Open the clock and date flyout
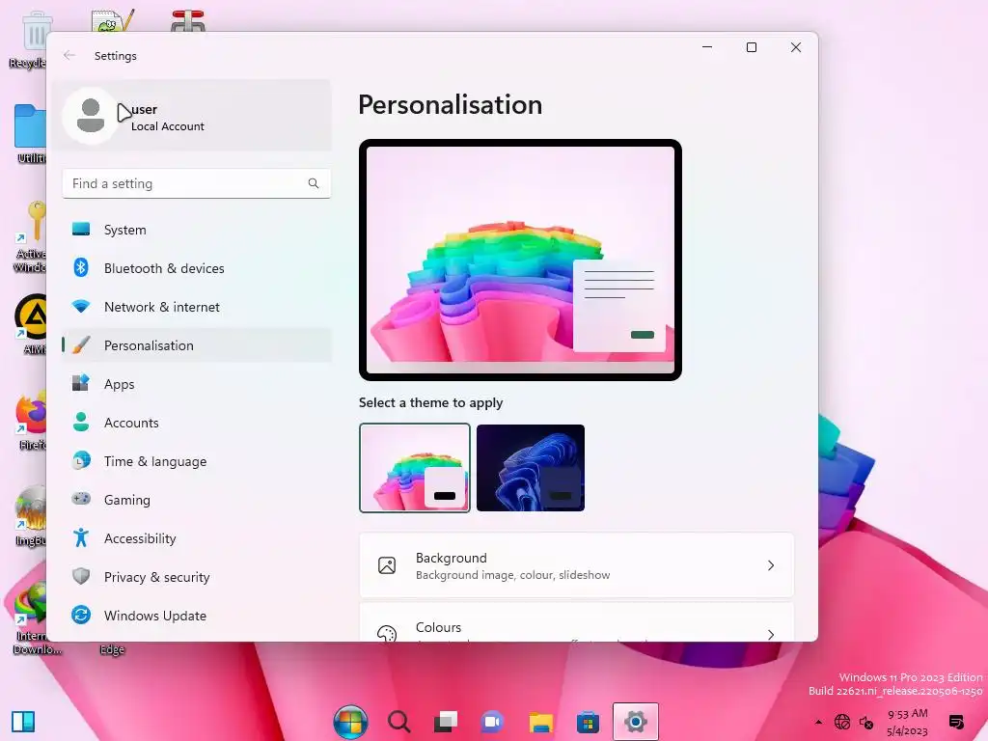 pos(907,722)
